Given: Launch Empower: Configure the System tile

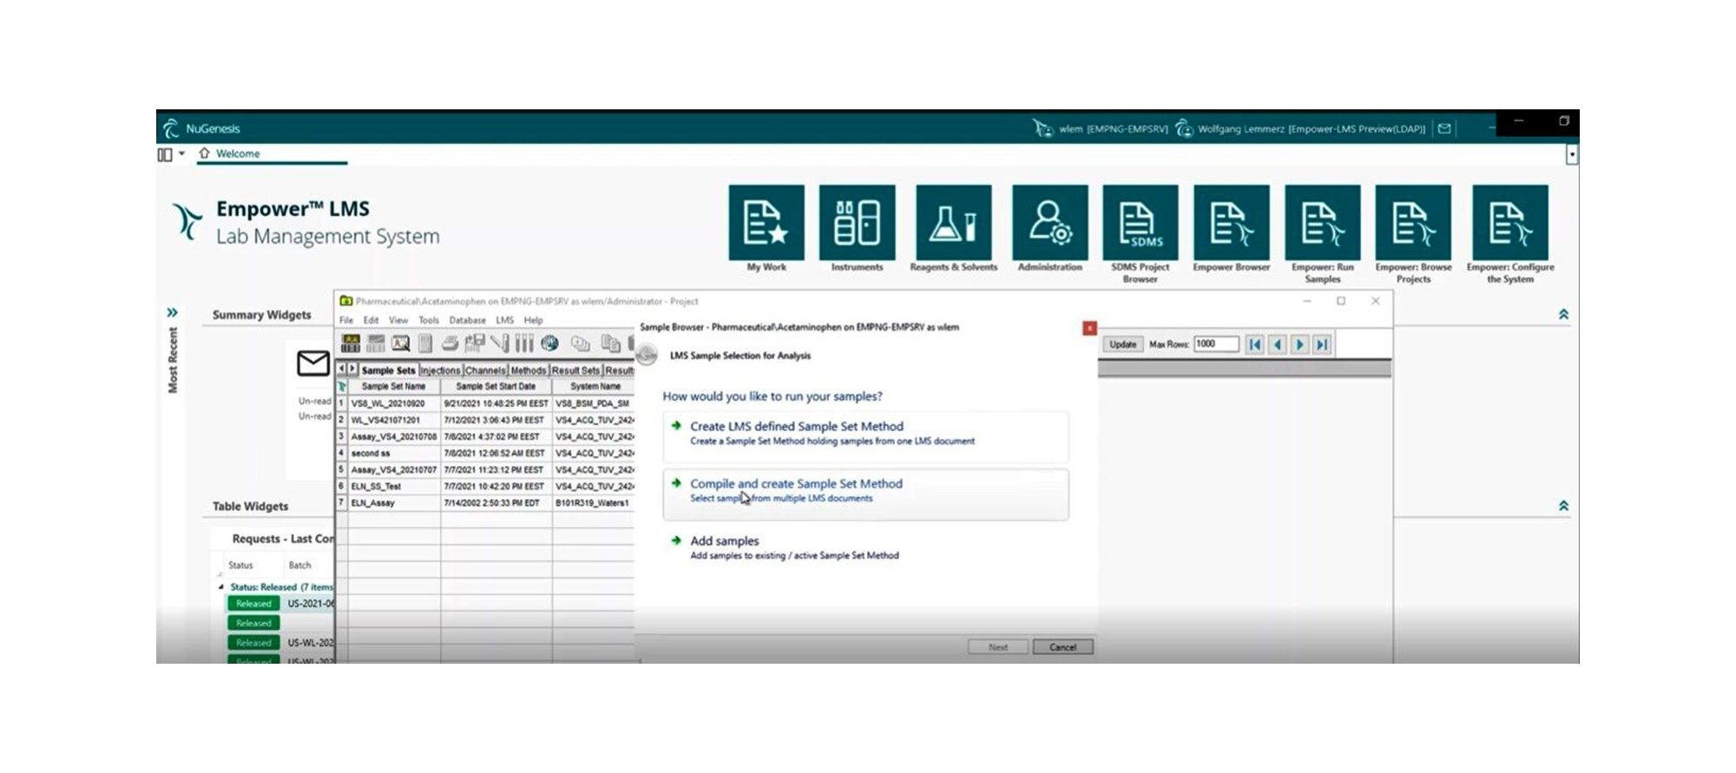Looking at the screenshot, I should [x=1510, y=222].
